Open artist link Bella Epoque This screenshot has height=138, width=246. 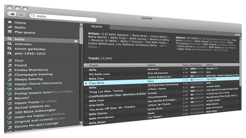tap(118, 35)
